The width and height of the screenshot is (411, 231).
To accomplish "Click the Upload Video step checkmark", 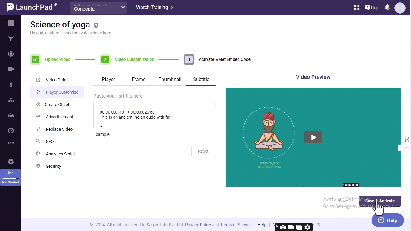I will pos(36,59).
